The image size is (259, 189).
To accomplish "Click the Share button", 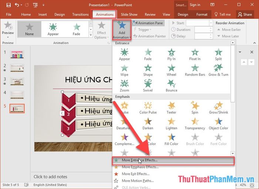I will tap(245, 14).
